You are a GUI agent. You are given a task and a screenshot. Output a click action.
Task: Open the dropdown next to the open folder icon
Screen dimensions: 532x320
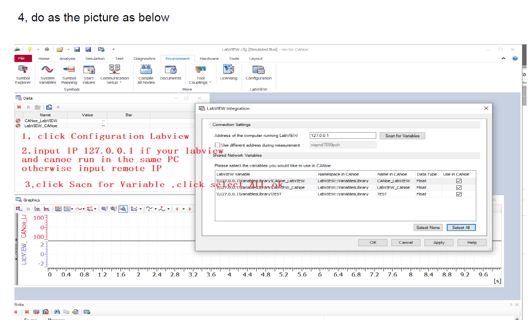click(x=68, y=49)
